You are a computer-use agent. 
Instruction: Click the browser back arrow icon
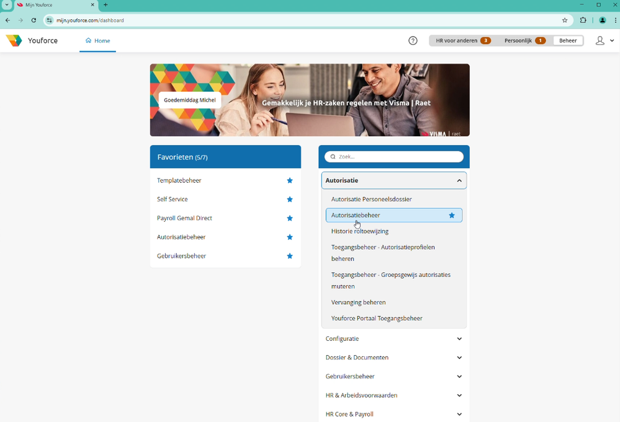tap(7, 20)
